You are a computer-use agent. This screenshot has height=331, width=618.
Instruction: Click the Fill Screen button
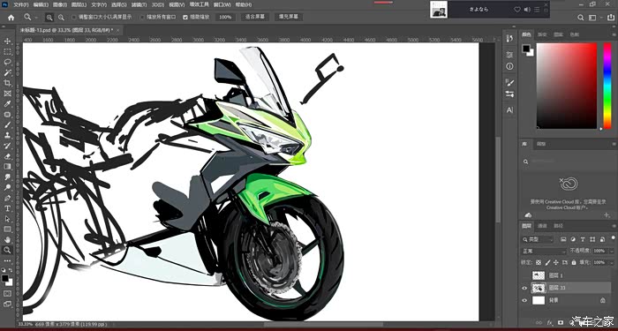(x=289, y=17)
